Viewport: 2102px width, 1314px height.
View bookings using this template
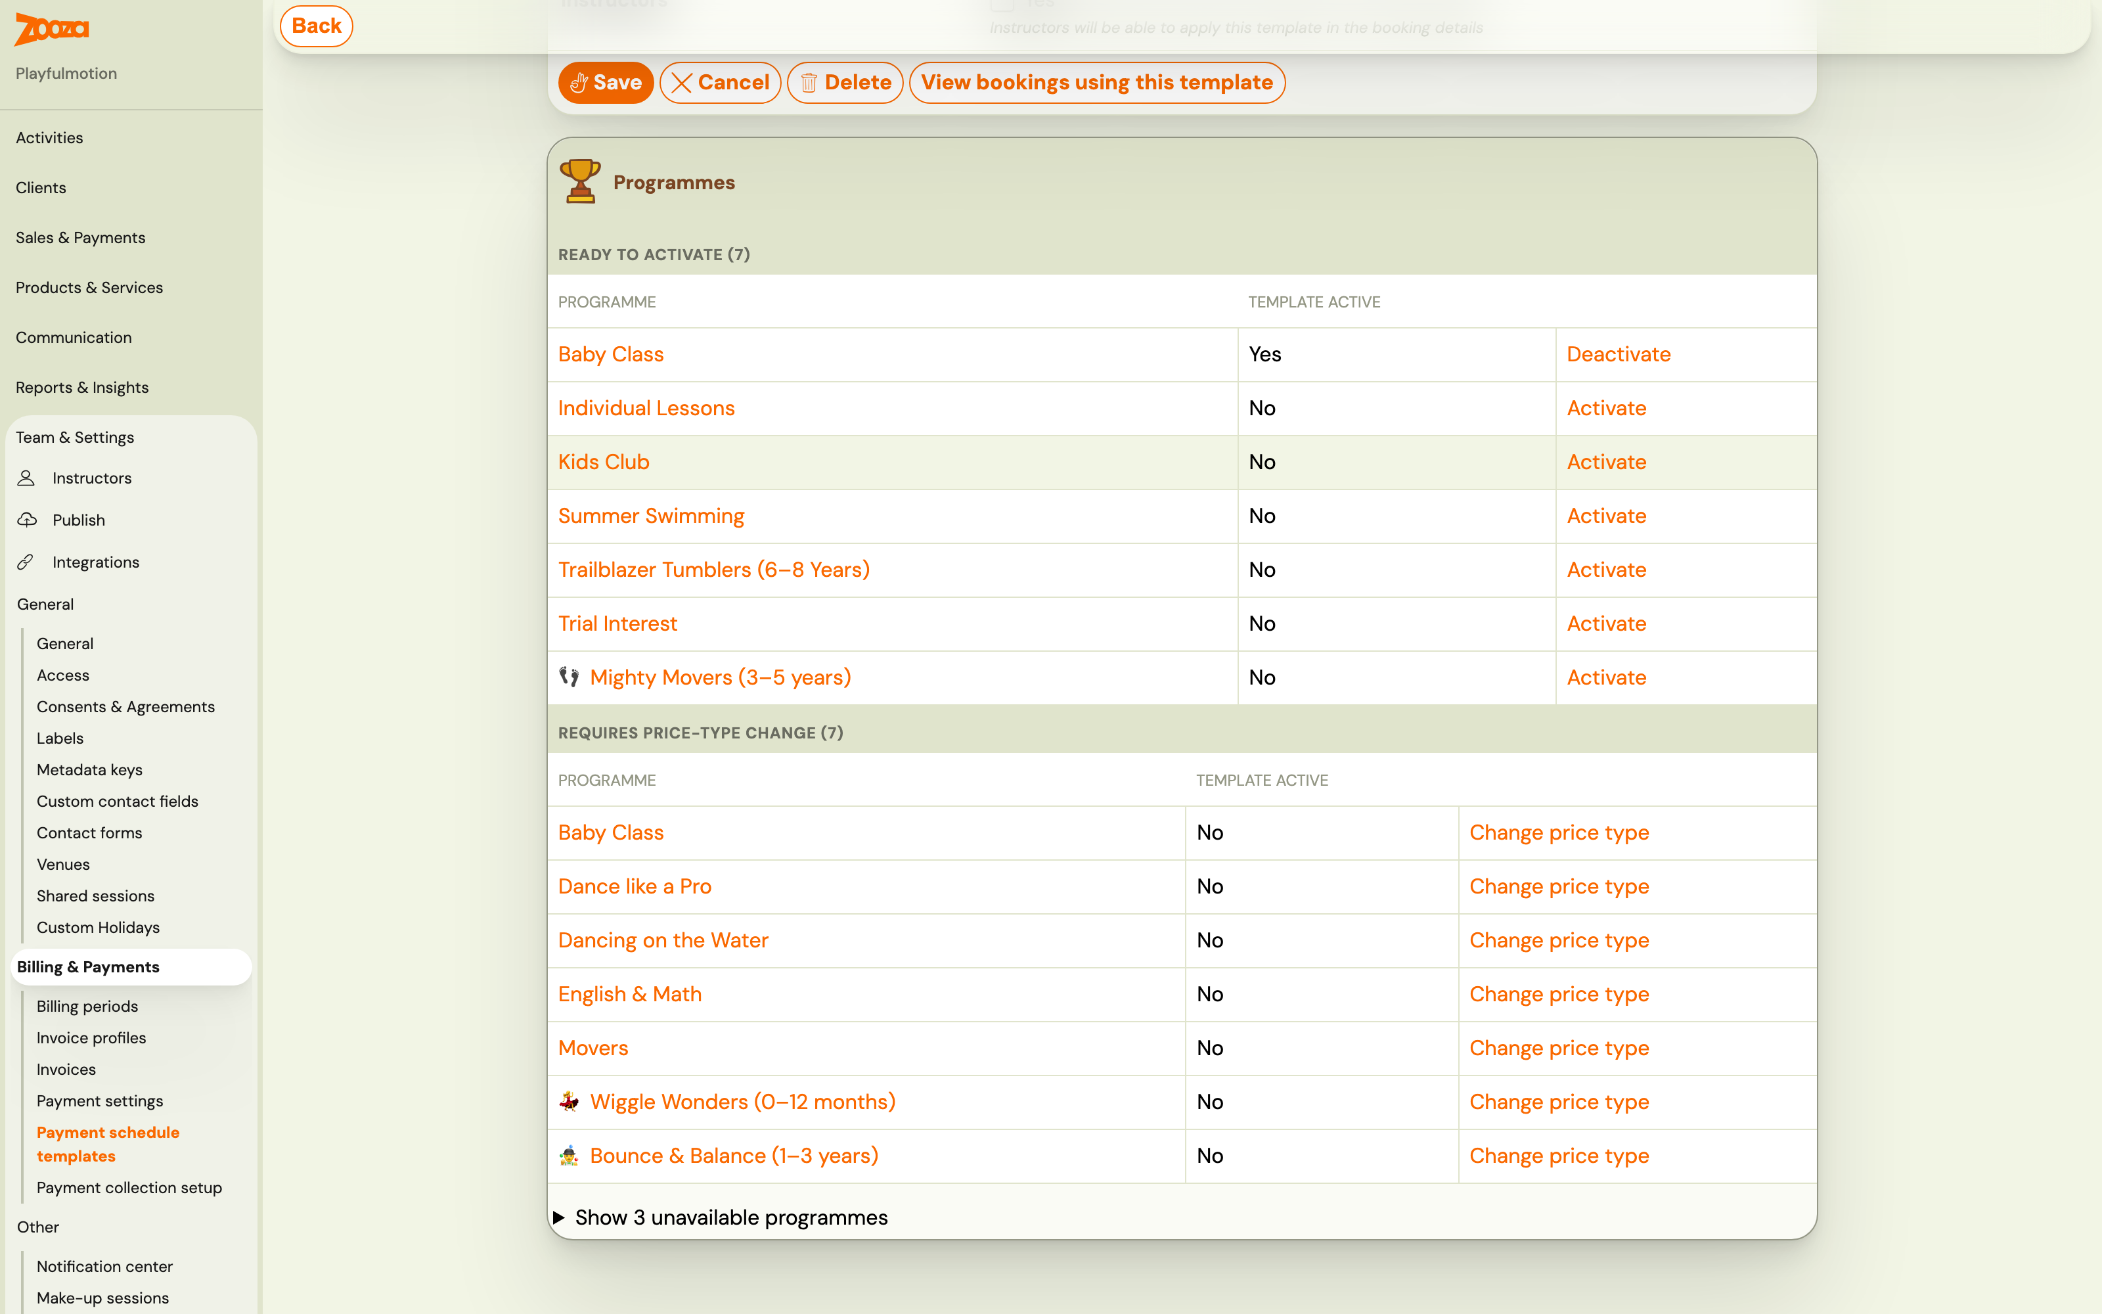coord(1097,83)
